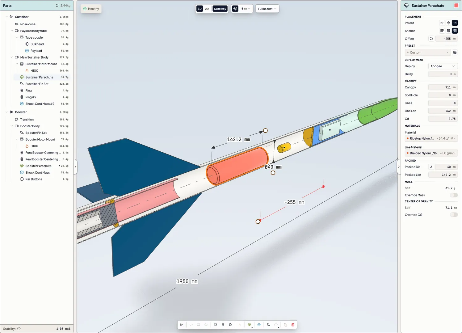
Task: Edit the Packed Len field
Action: [443, 175]
